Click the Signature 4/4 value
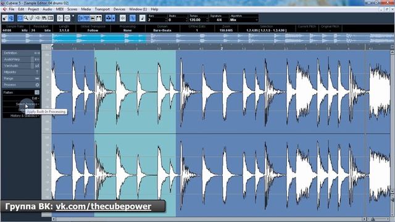 [218, 20]
